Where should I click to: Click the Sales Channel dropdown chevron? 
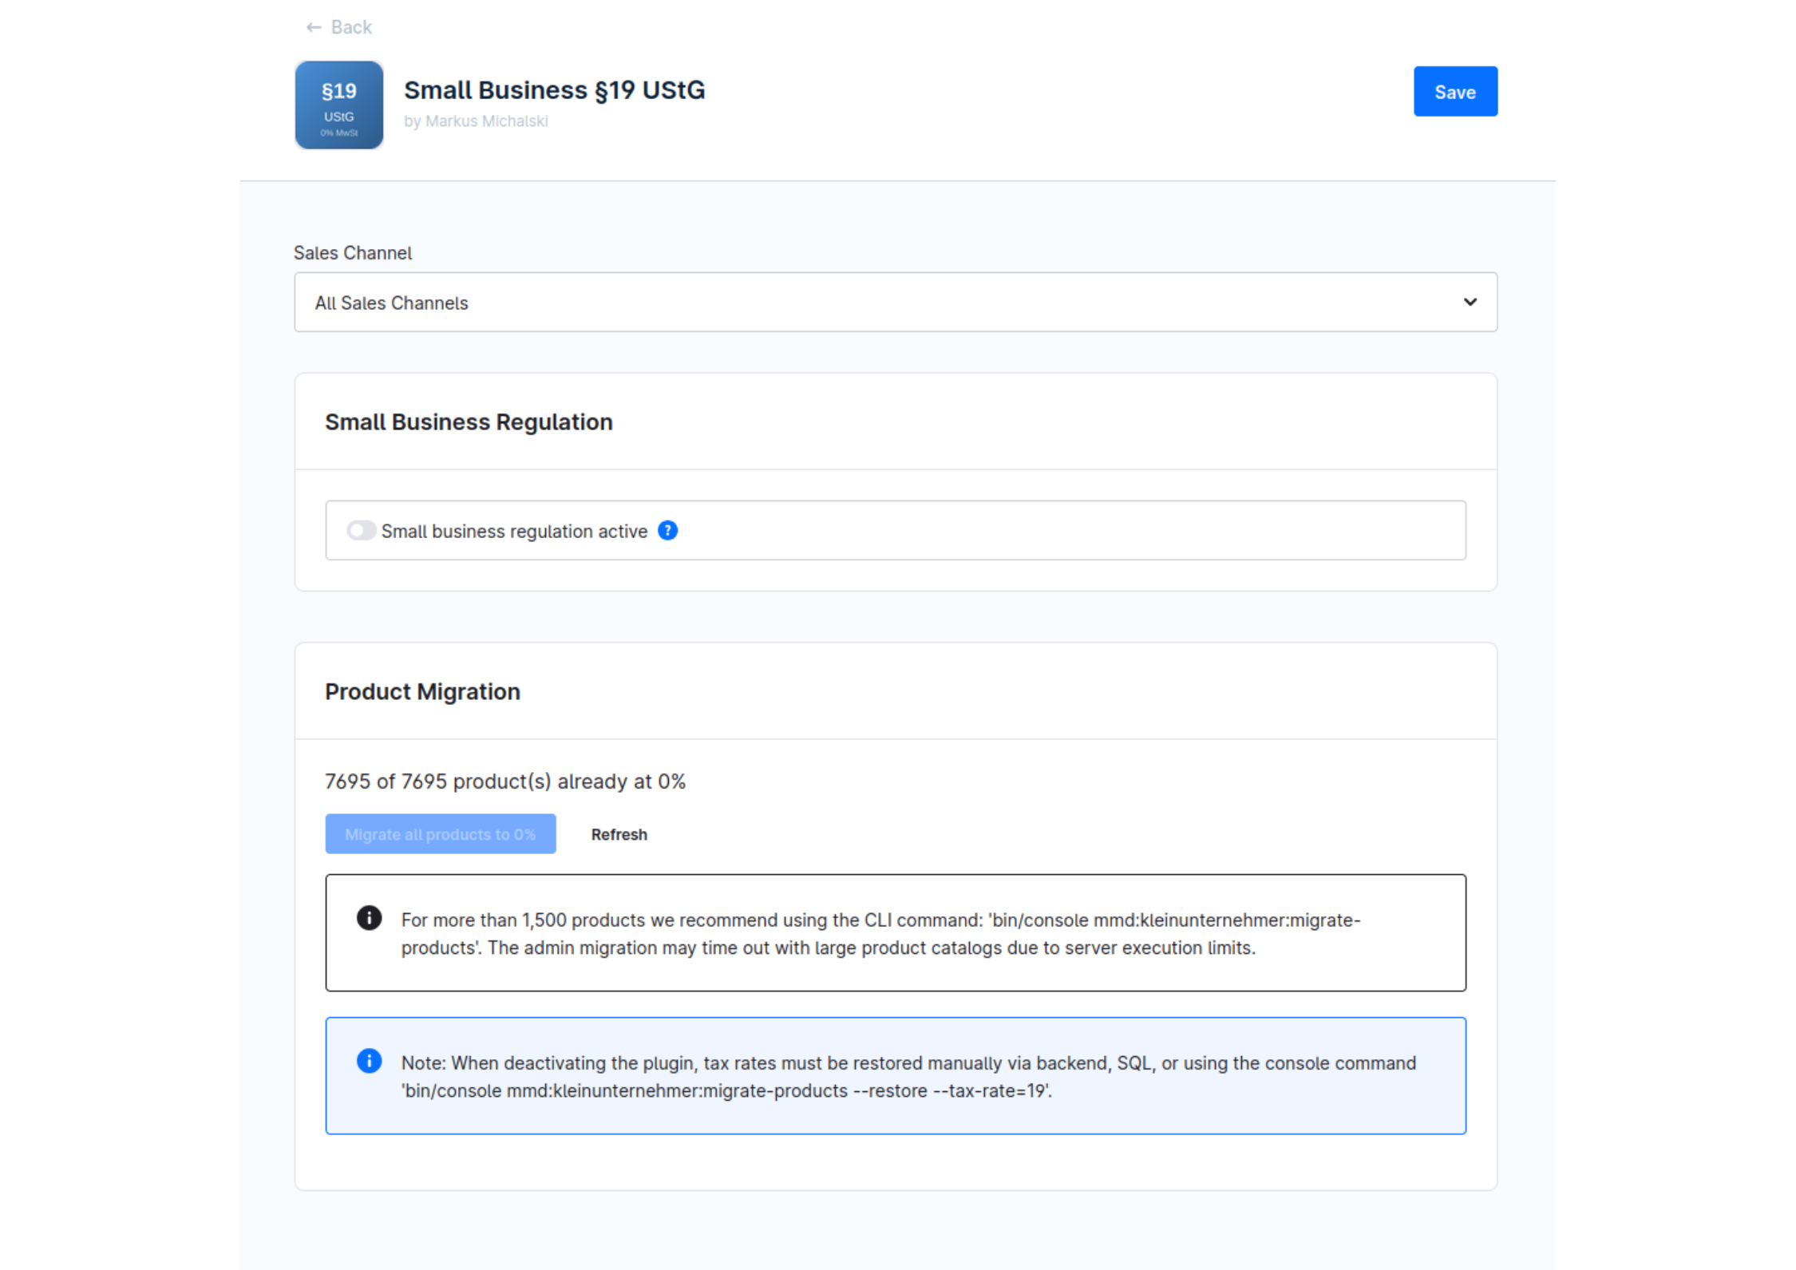click(x=1470, y=302)
